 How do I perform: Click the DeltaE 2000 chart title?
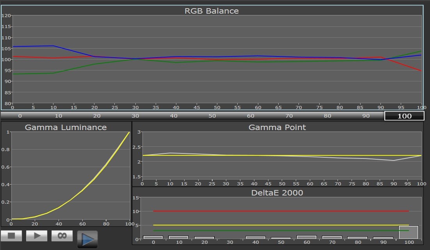coord(277,193)
